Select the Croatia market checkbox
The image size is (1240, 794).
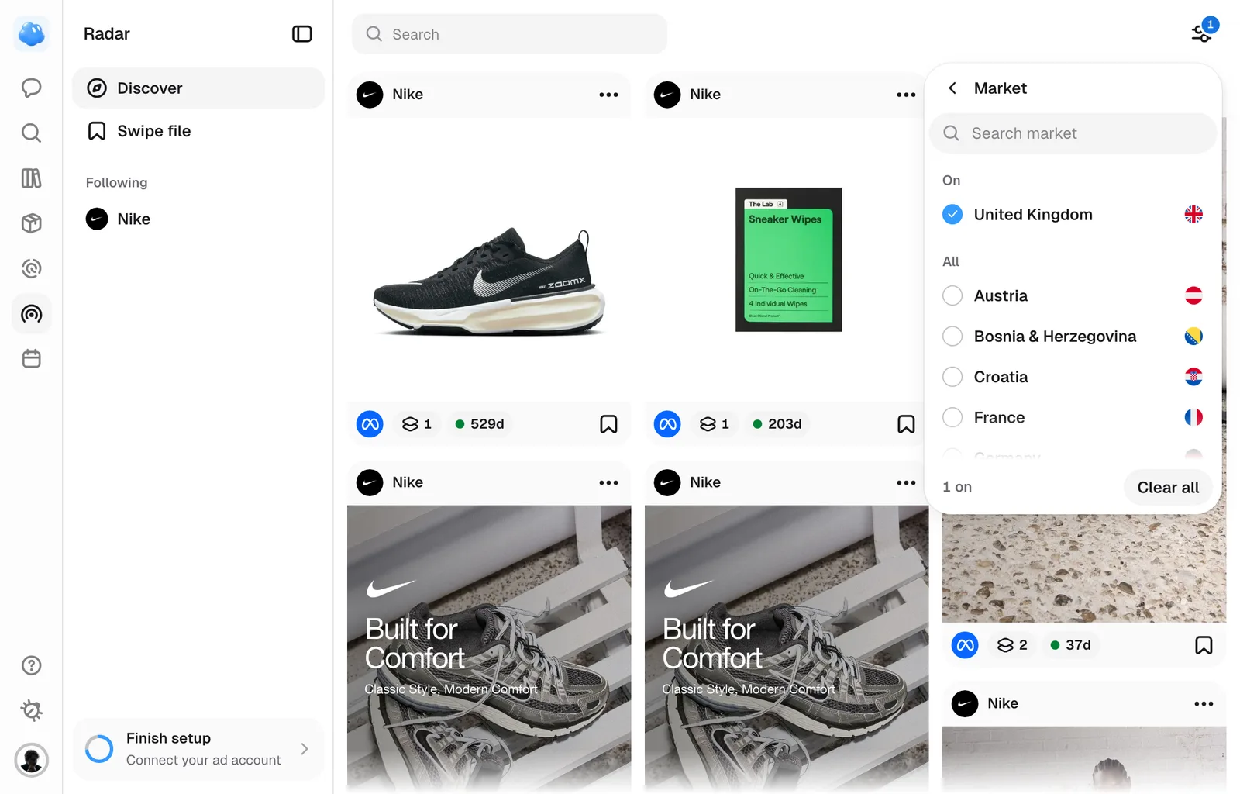coord(952,377)
